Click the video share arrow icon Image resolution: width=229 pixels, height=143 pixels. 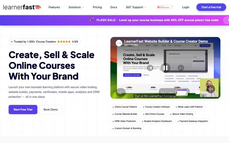tap(121, 92)
